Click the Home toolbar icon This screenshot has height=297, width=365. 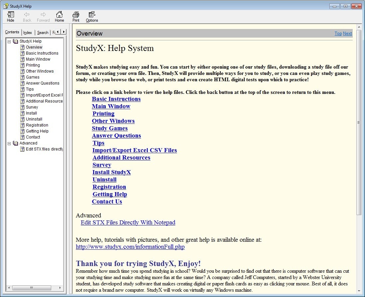point(59,15)
